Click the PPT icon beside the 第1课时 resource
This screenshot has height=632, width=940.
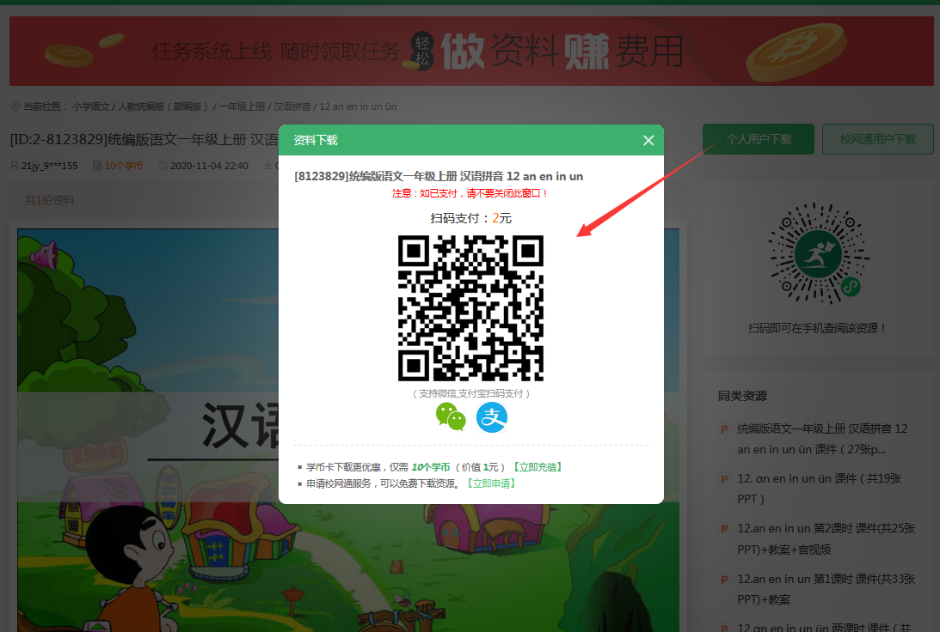click(x=724, y=580)
